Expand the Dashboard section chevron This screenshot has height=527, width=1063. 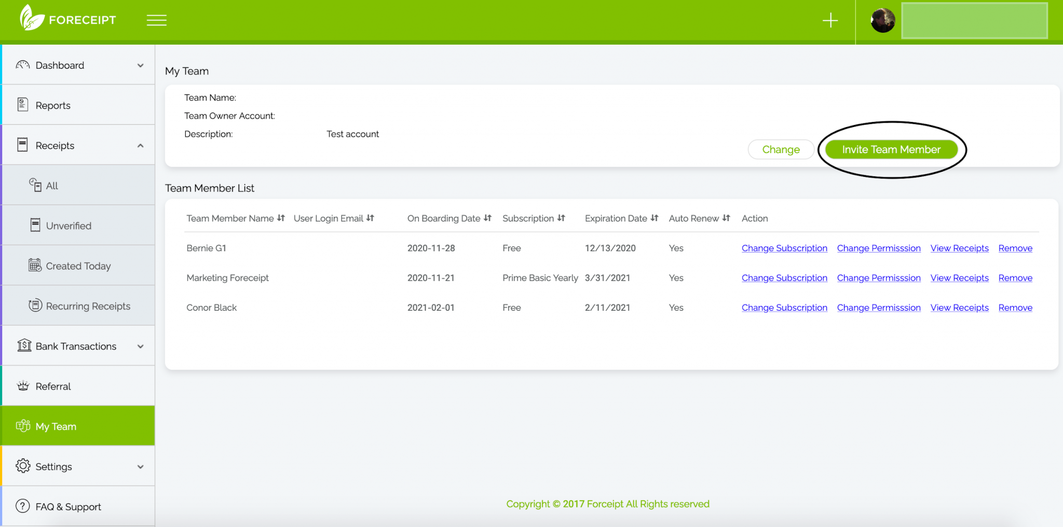click(x=140, y=65)
